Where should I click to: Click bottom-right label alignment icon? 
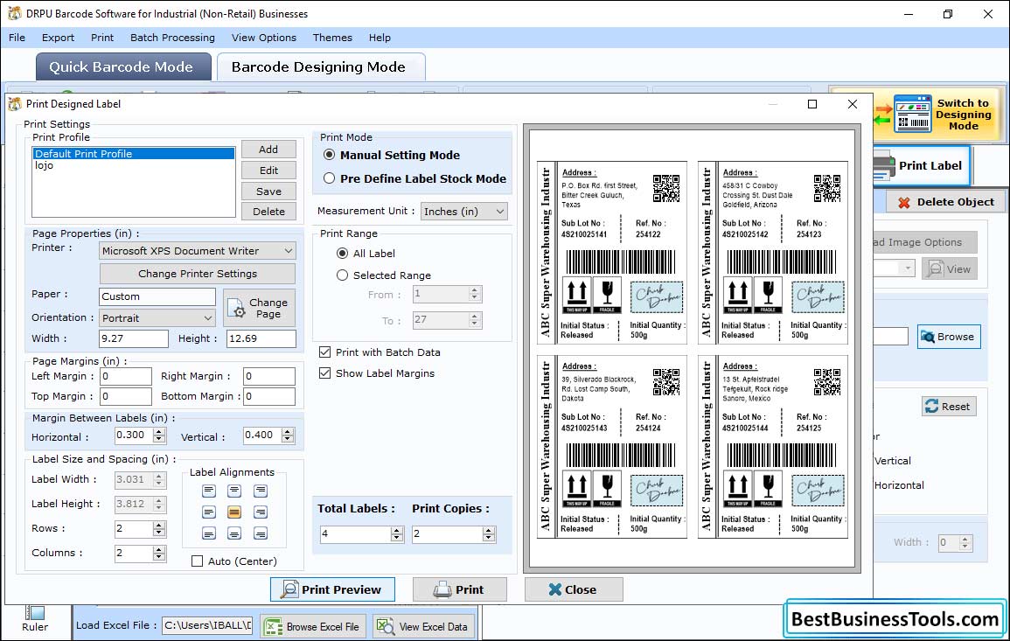coord(261,534)
